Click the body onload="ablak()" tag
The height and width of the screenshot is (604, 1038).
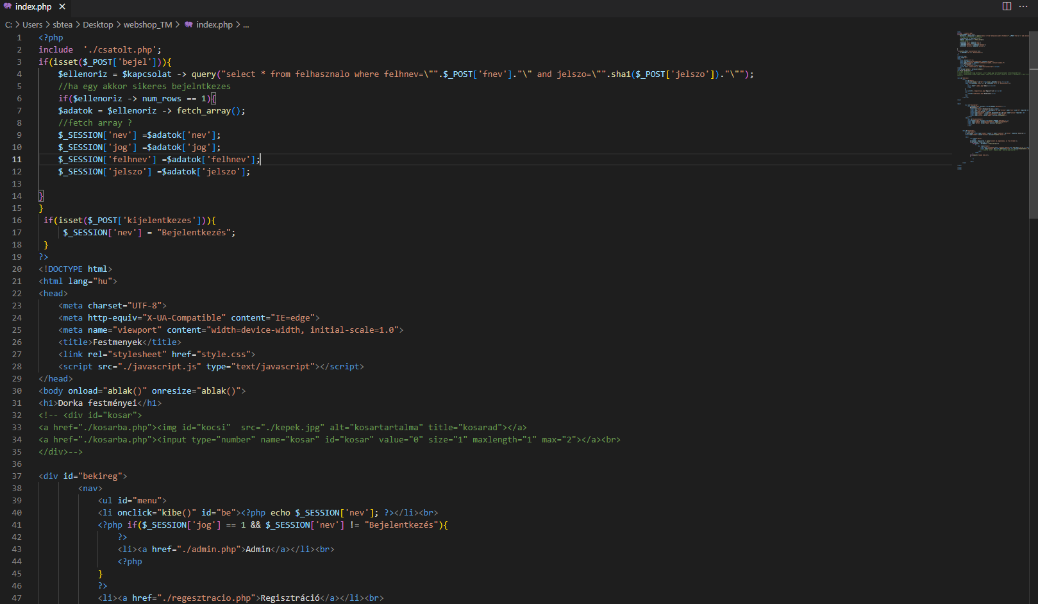tap(142, 391)
